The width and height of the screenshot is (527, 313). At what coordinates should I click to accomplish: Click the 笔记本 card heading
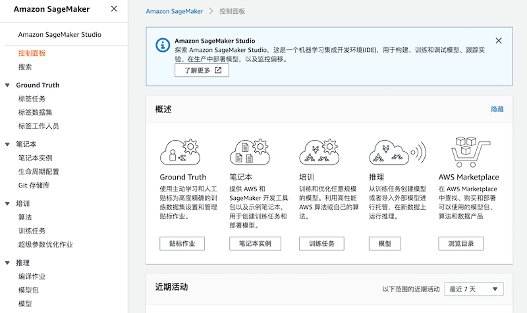tap(240, 177)
